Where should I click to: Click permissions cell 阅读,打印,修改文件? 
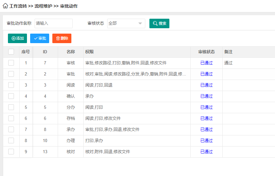click(137, 118)
